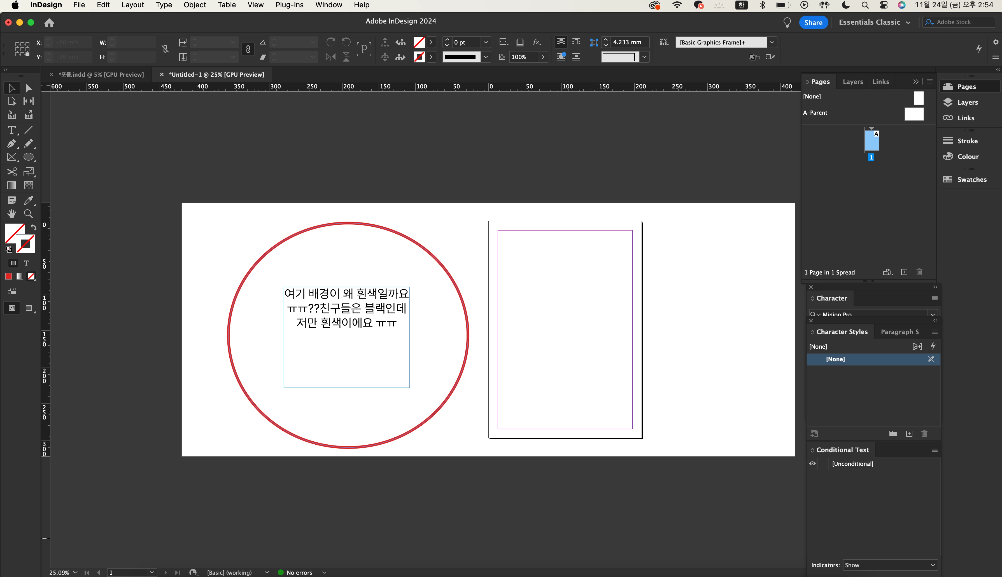Select the Hand tool
Viewport: 1002px width, 577px height.
11,214
